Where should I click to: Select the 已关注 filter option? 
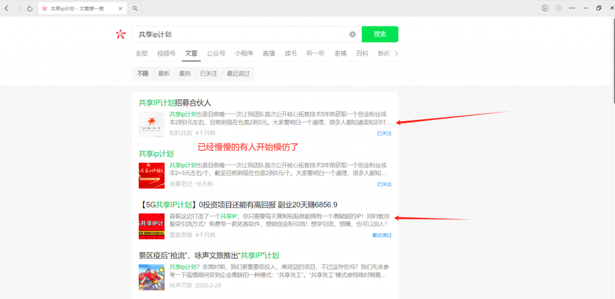(208, 74)
